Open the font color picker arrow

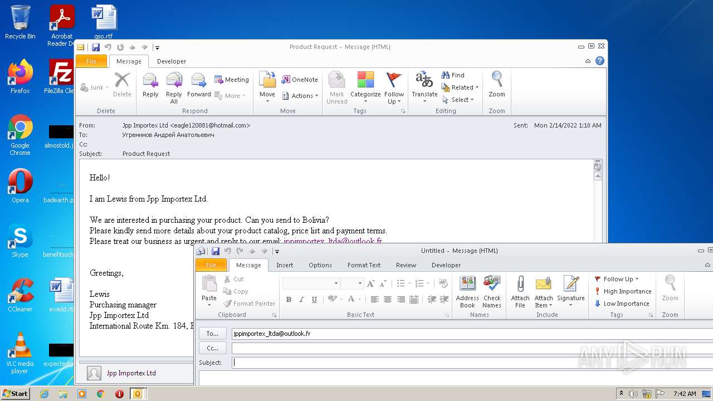click(x=360, y=299)
